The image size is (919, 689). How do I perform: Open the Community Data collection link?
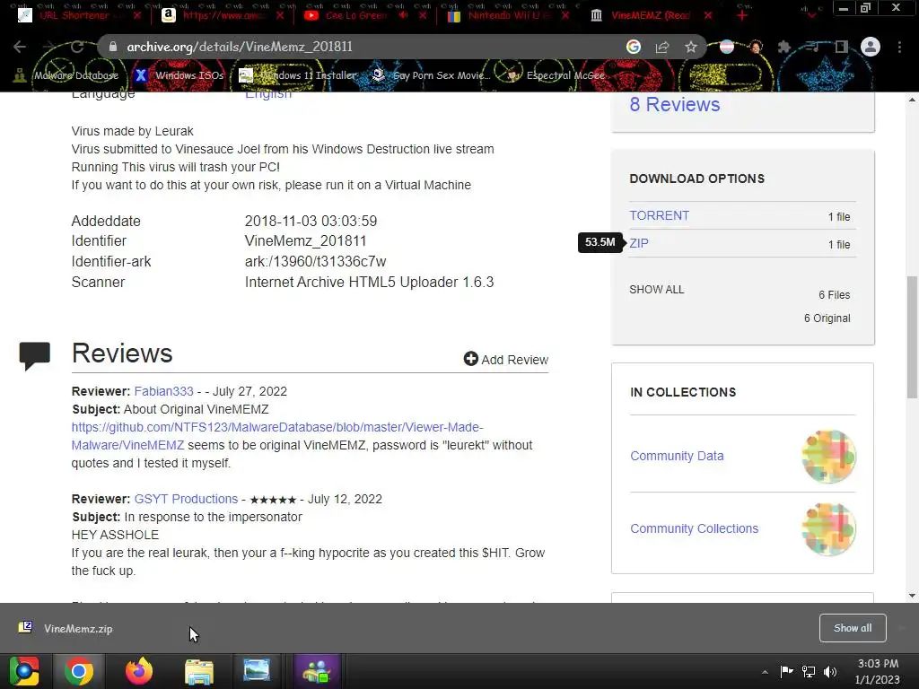(677, 456)
